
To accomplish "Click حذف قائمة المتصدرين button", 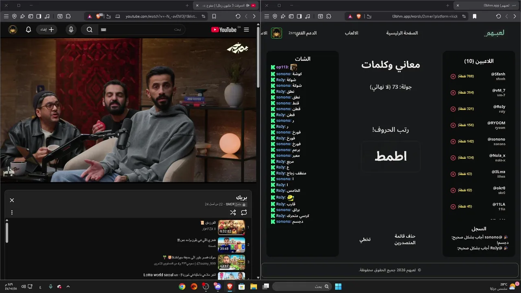I will [405, 239].
